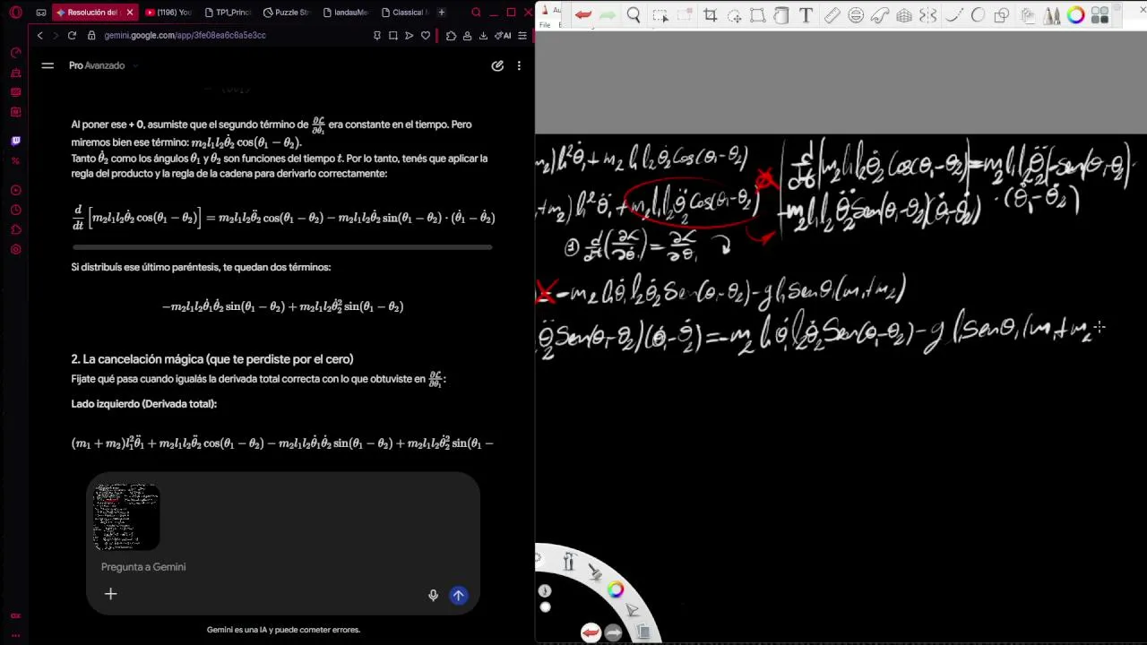Choose the Predictive stroke tool in Sketchbook

[978, 15]
